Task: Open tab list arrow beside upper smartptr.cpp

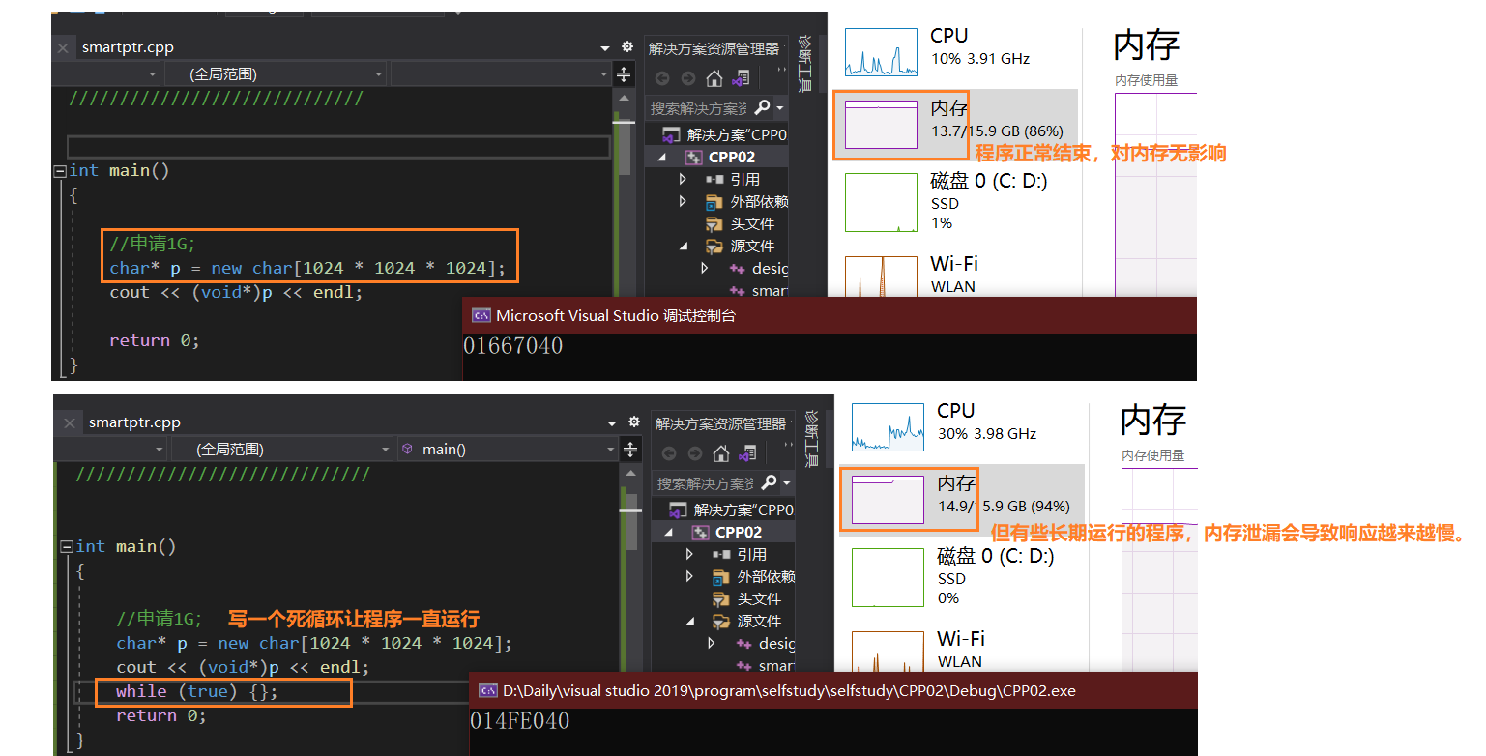Action: click(x=605, y=47)
